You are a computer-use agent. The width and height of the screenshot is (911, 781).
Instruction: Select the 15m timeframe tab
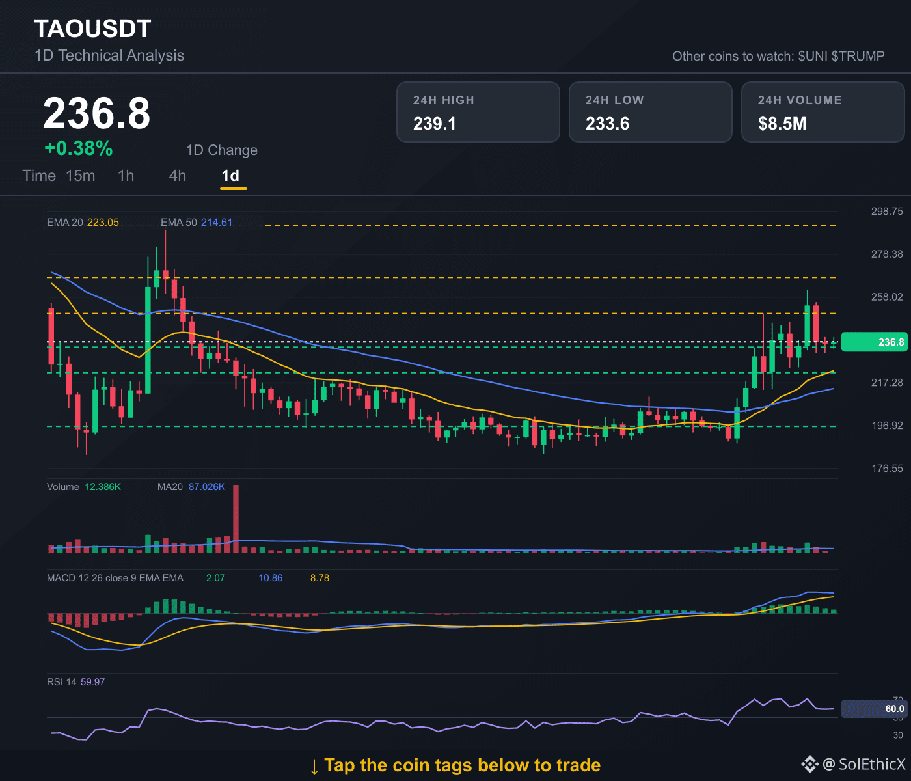81,176
